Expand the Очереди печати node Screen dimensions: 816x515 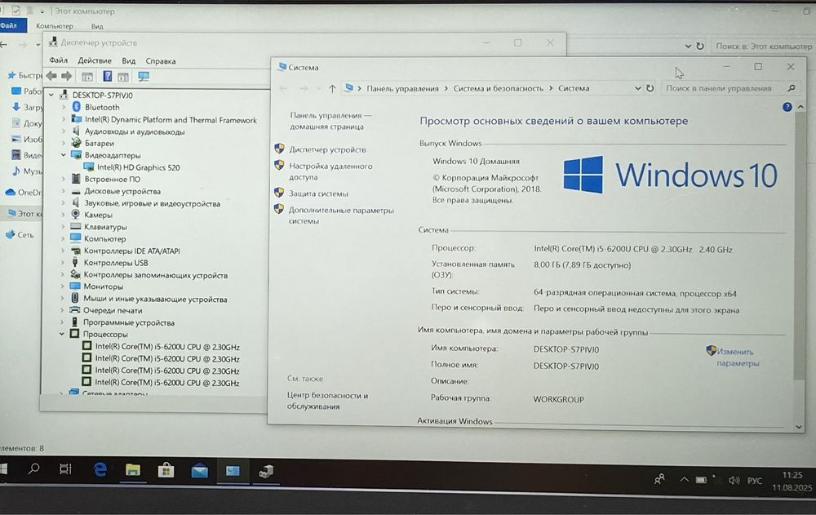pyautogui.click(x=63, y=310)
